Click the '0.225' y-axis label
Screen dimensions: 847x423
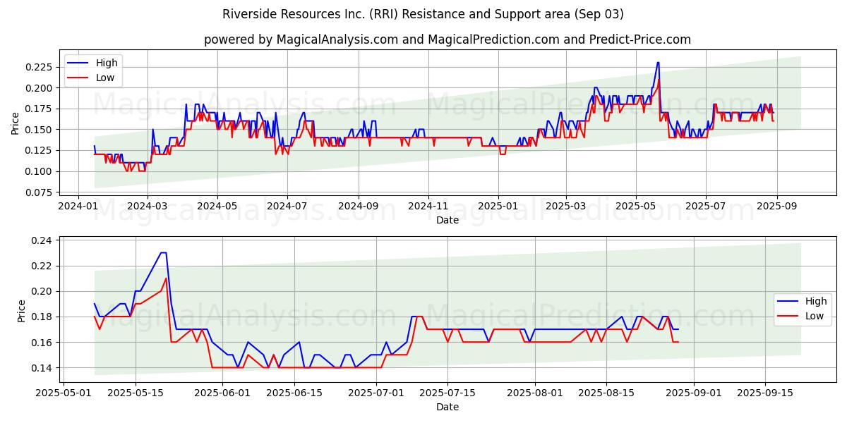tap(38, 67)
